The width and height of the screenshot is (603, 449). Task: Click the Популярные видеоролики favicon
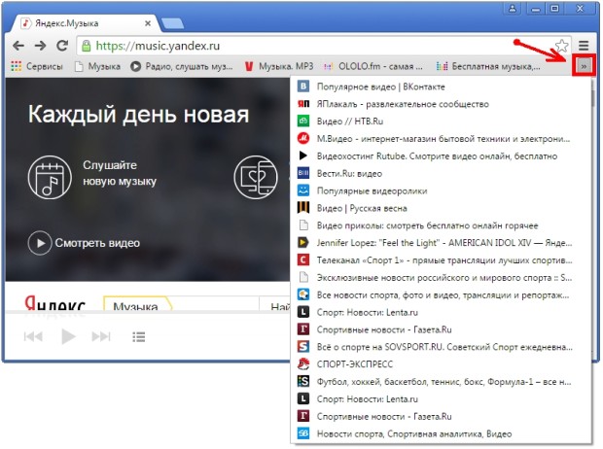tap(303, 190)
